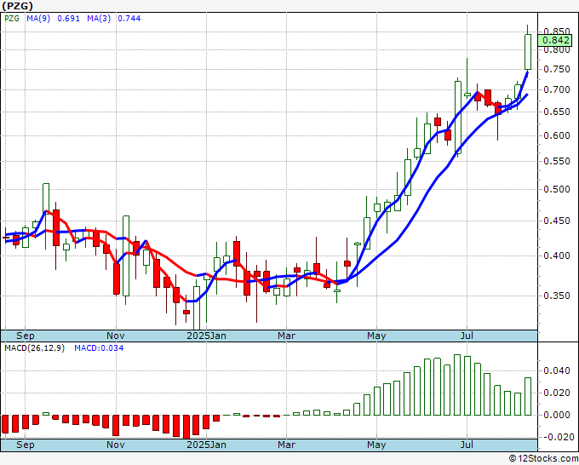Select Jul on the MACD panel time axis
Image resolution: width=579 pixels, height=465 pixels.
click(467, 445)
